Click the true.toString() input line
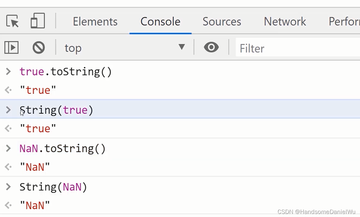This screenshot has width=360, height=217. tap(66, 72)
